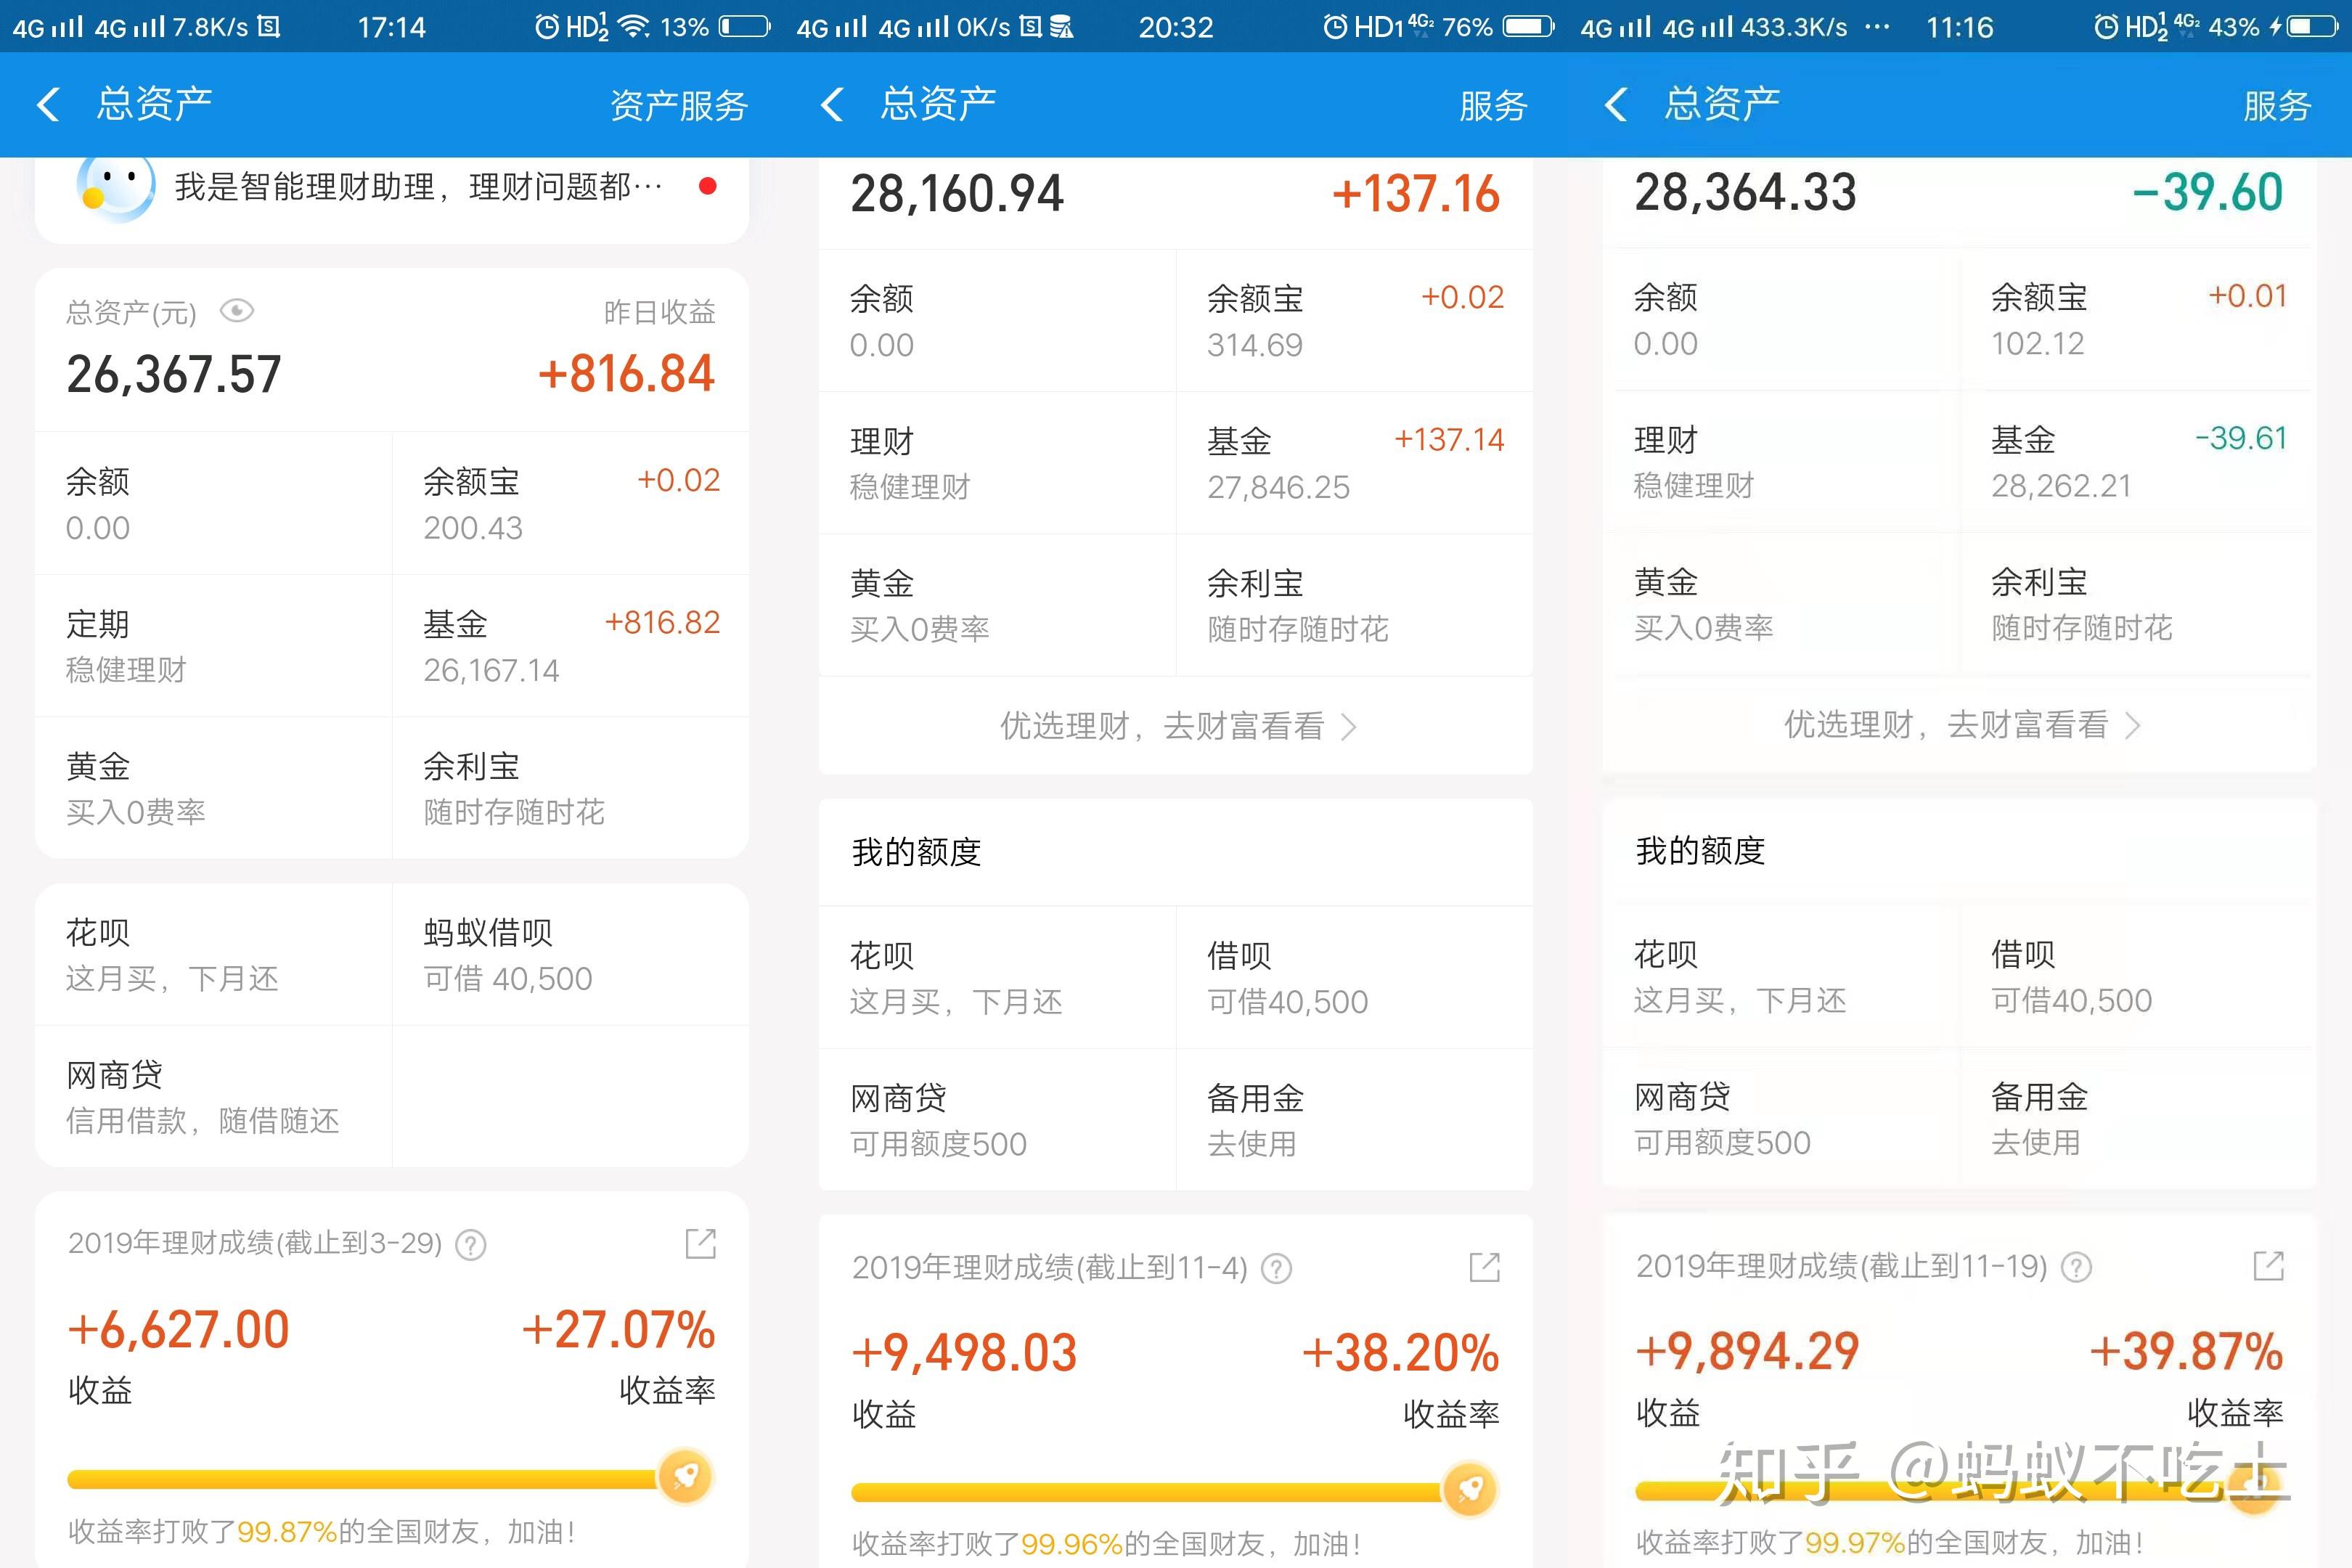
Task: Open 备用金 去使用 in the right screen
Action: click(x=2138, y=1118)
